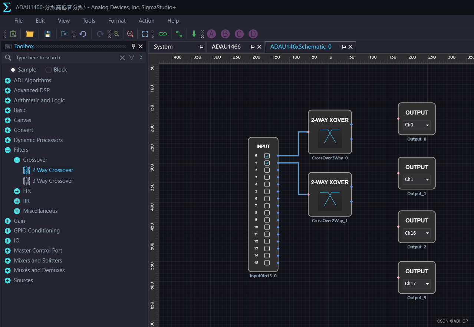Image resolution: width=474 pixels, height=327 pixels.
Task: Zoom out using the red magnifier icon
Action: pyautogui.click(x=130, y=34)
